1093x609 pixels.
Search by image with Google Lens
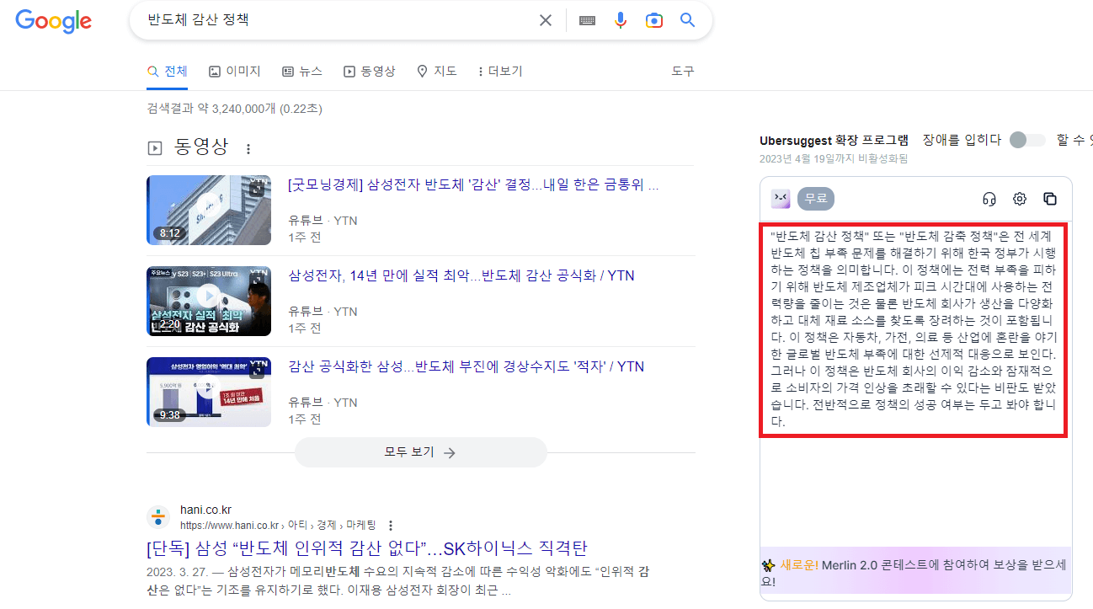pyautogui.click(x=654, y=19)
